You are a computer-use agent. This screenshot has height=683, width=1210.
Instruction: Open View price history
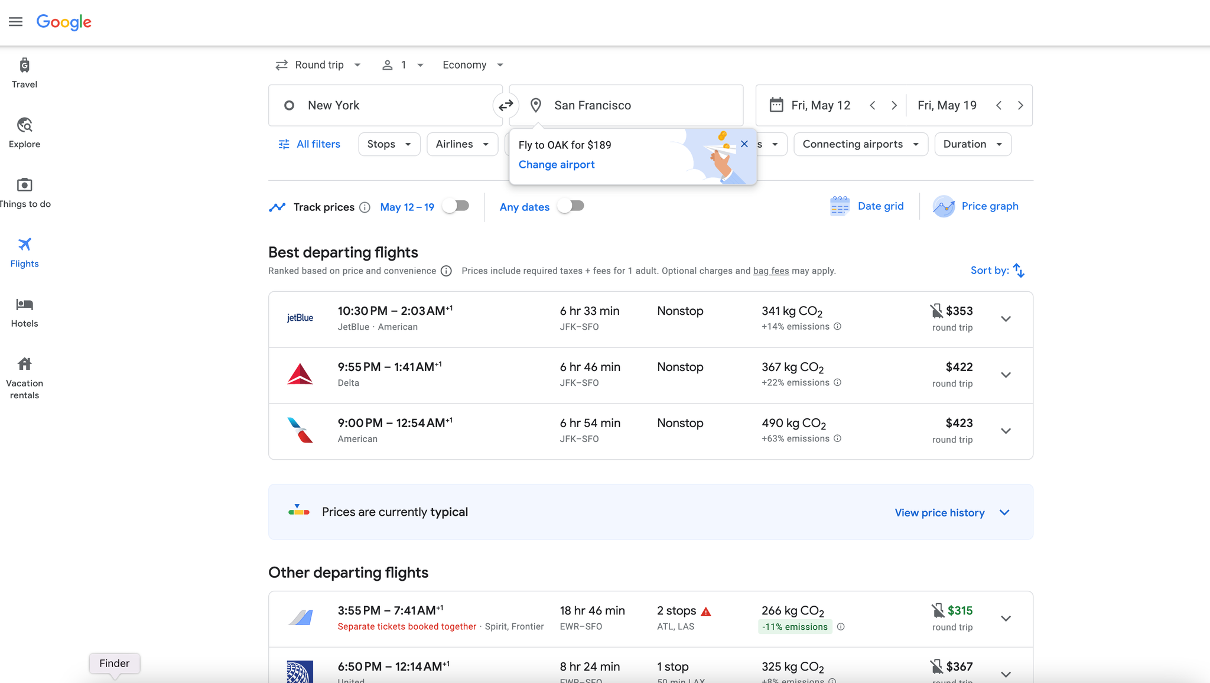tap(939, 512)
